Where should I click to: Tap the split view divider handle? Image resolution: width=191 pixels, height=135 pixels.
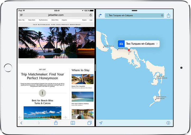coord(95,67)
